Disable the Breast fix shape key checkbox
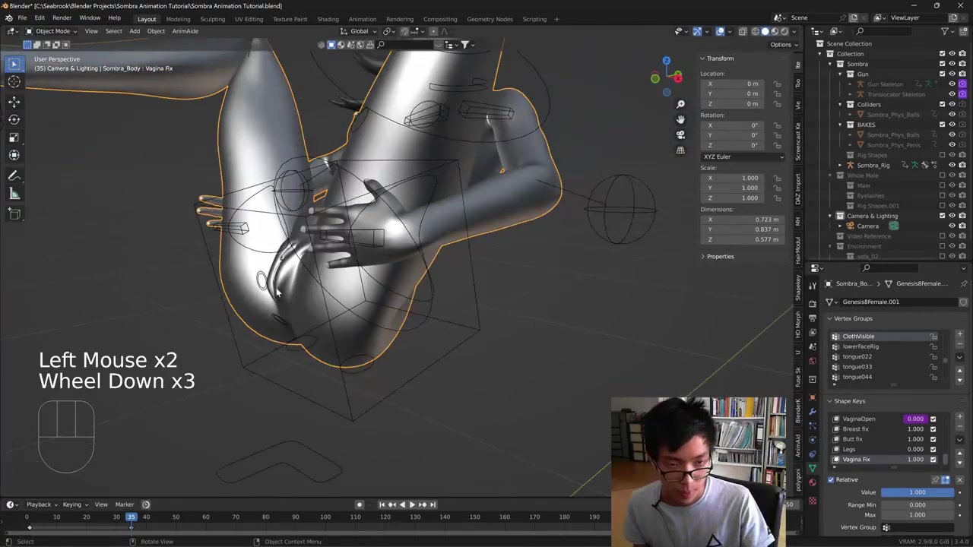This screenshot has height=547, width=973. [x=933, y=429]
